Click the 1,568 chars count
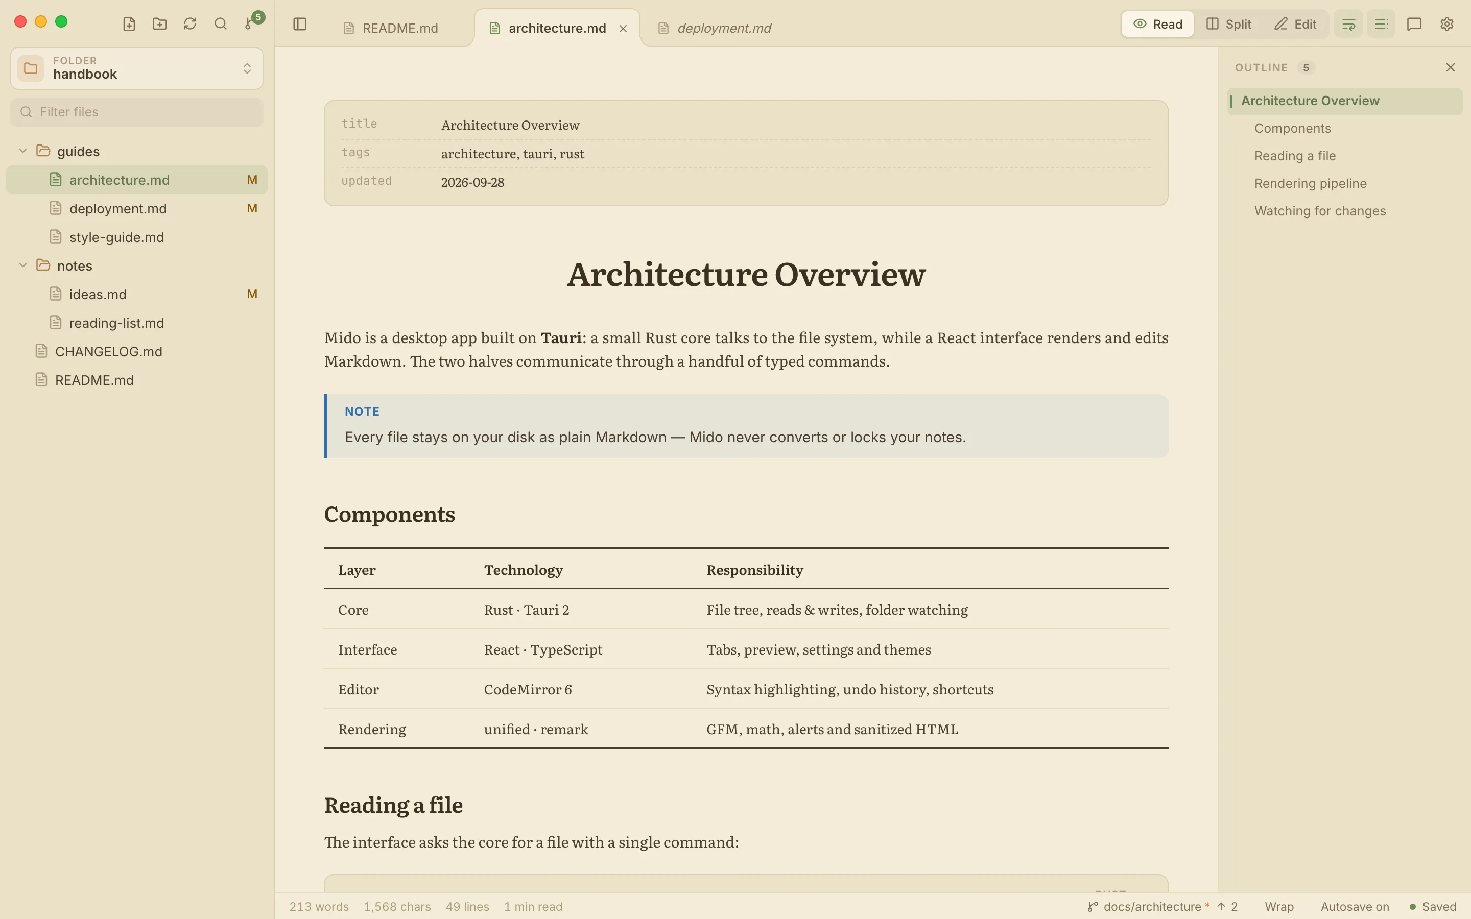The image size is (1471, 919). [397, 906]
